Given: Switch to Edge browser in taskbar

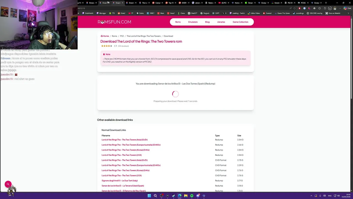Looking at the screenshot, I should 180,196.
